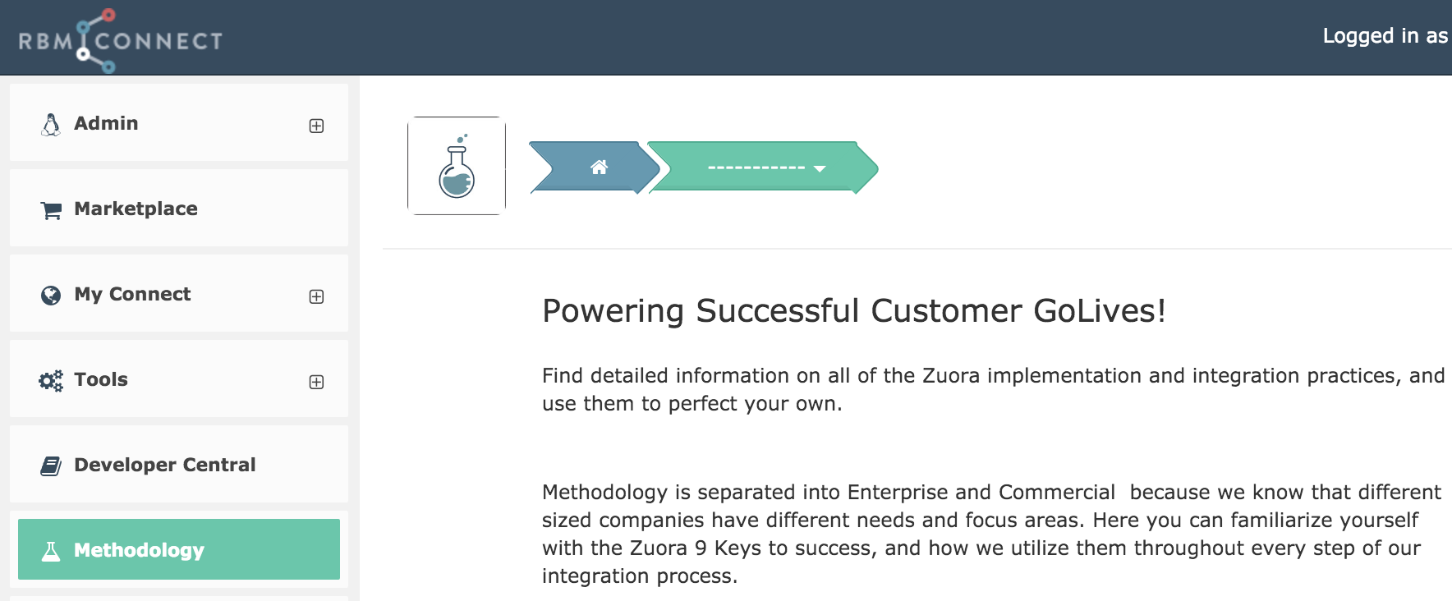
Task: Expand the Tools section
Action: 316,382
